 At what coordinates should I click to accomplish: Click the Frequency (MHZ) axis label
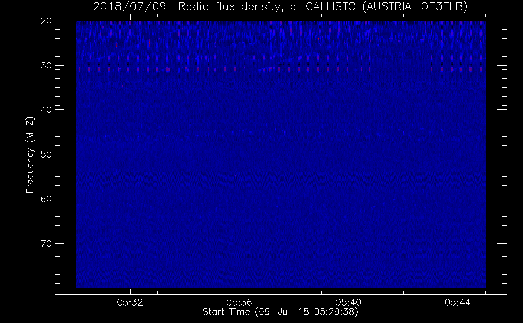(29, 155)
